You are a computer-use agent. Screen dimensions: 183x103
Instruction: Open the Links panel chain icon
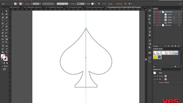(x=150, y=11)
